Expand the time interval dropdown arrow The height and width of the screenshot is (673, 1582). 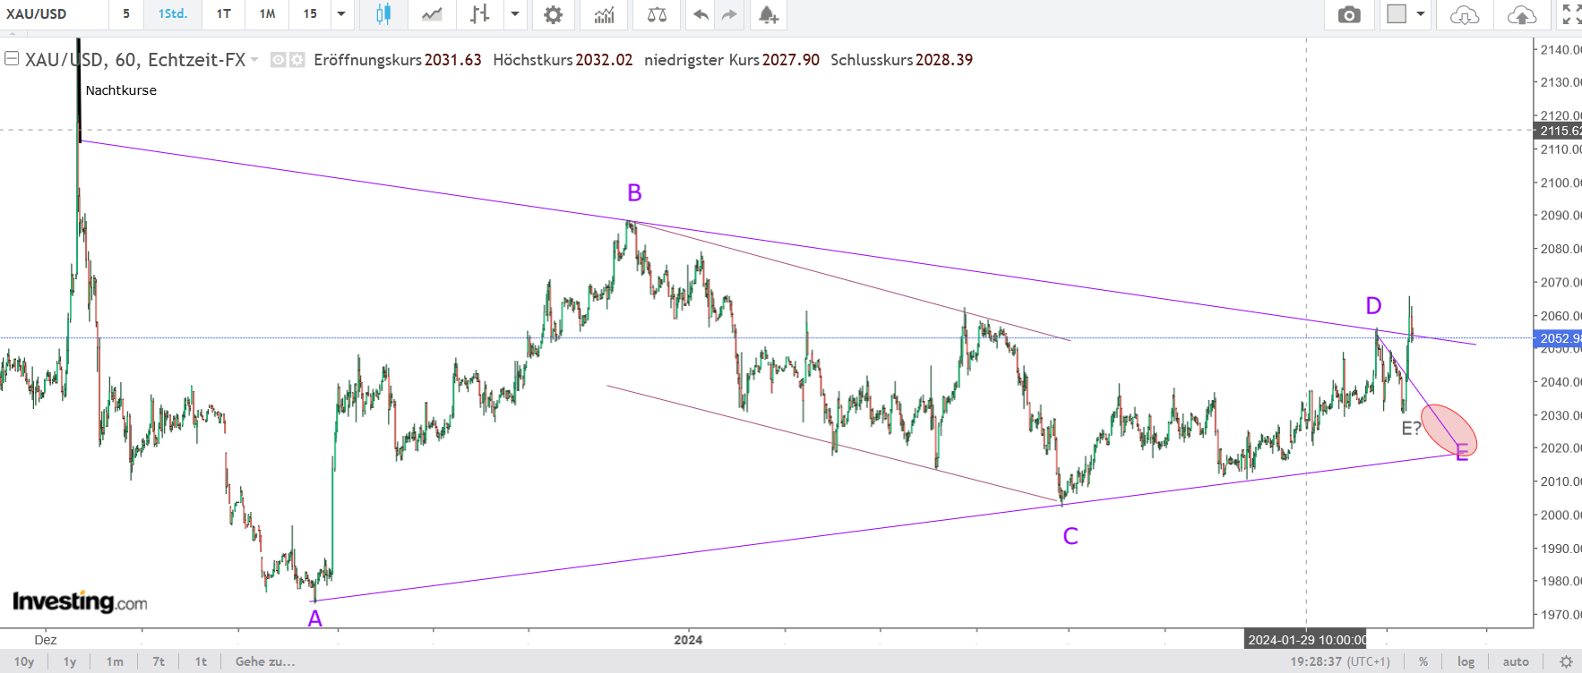(x=341, y=14)
